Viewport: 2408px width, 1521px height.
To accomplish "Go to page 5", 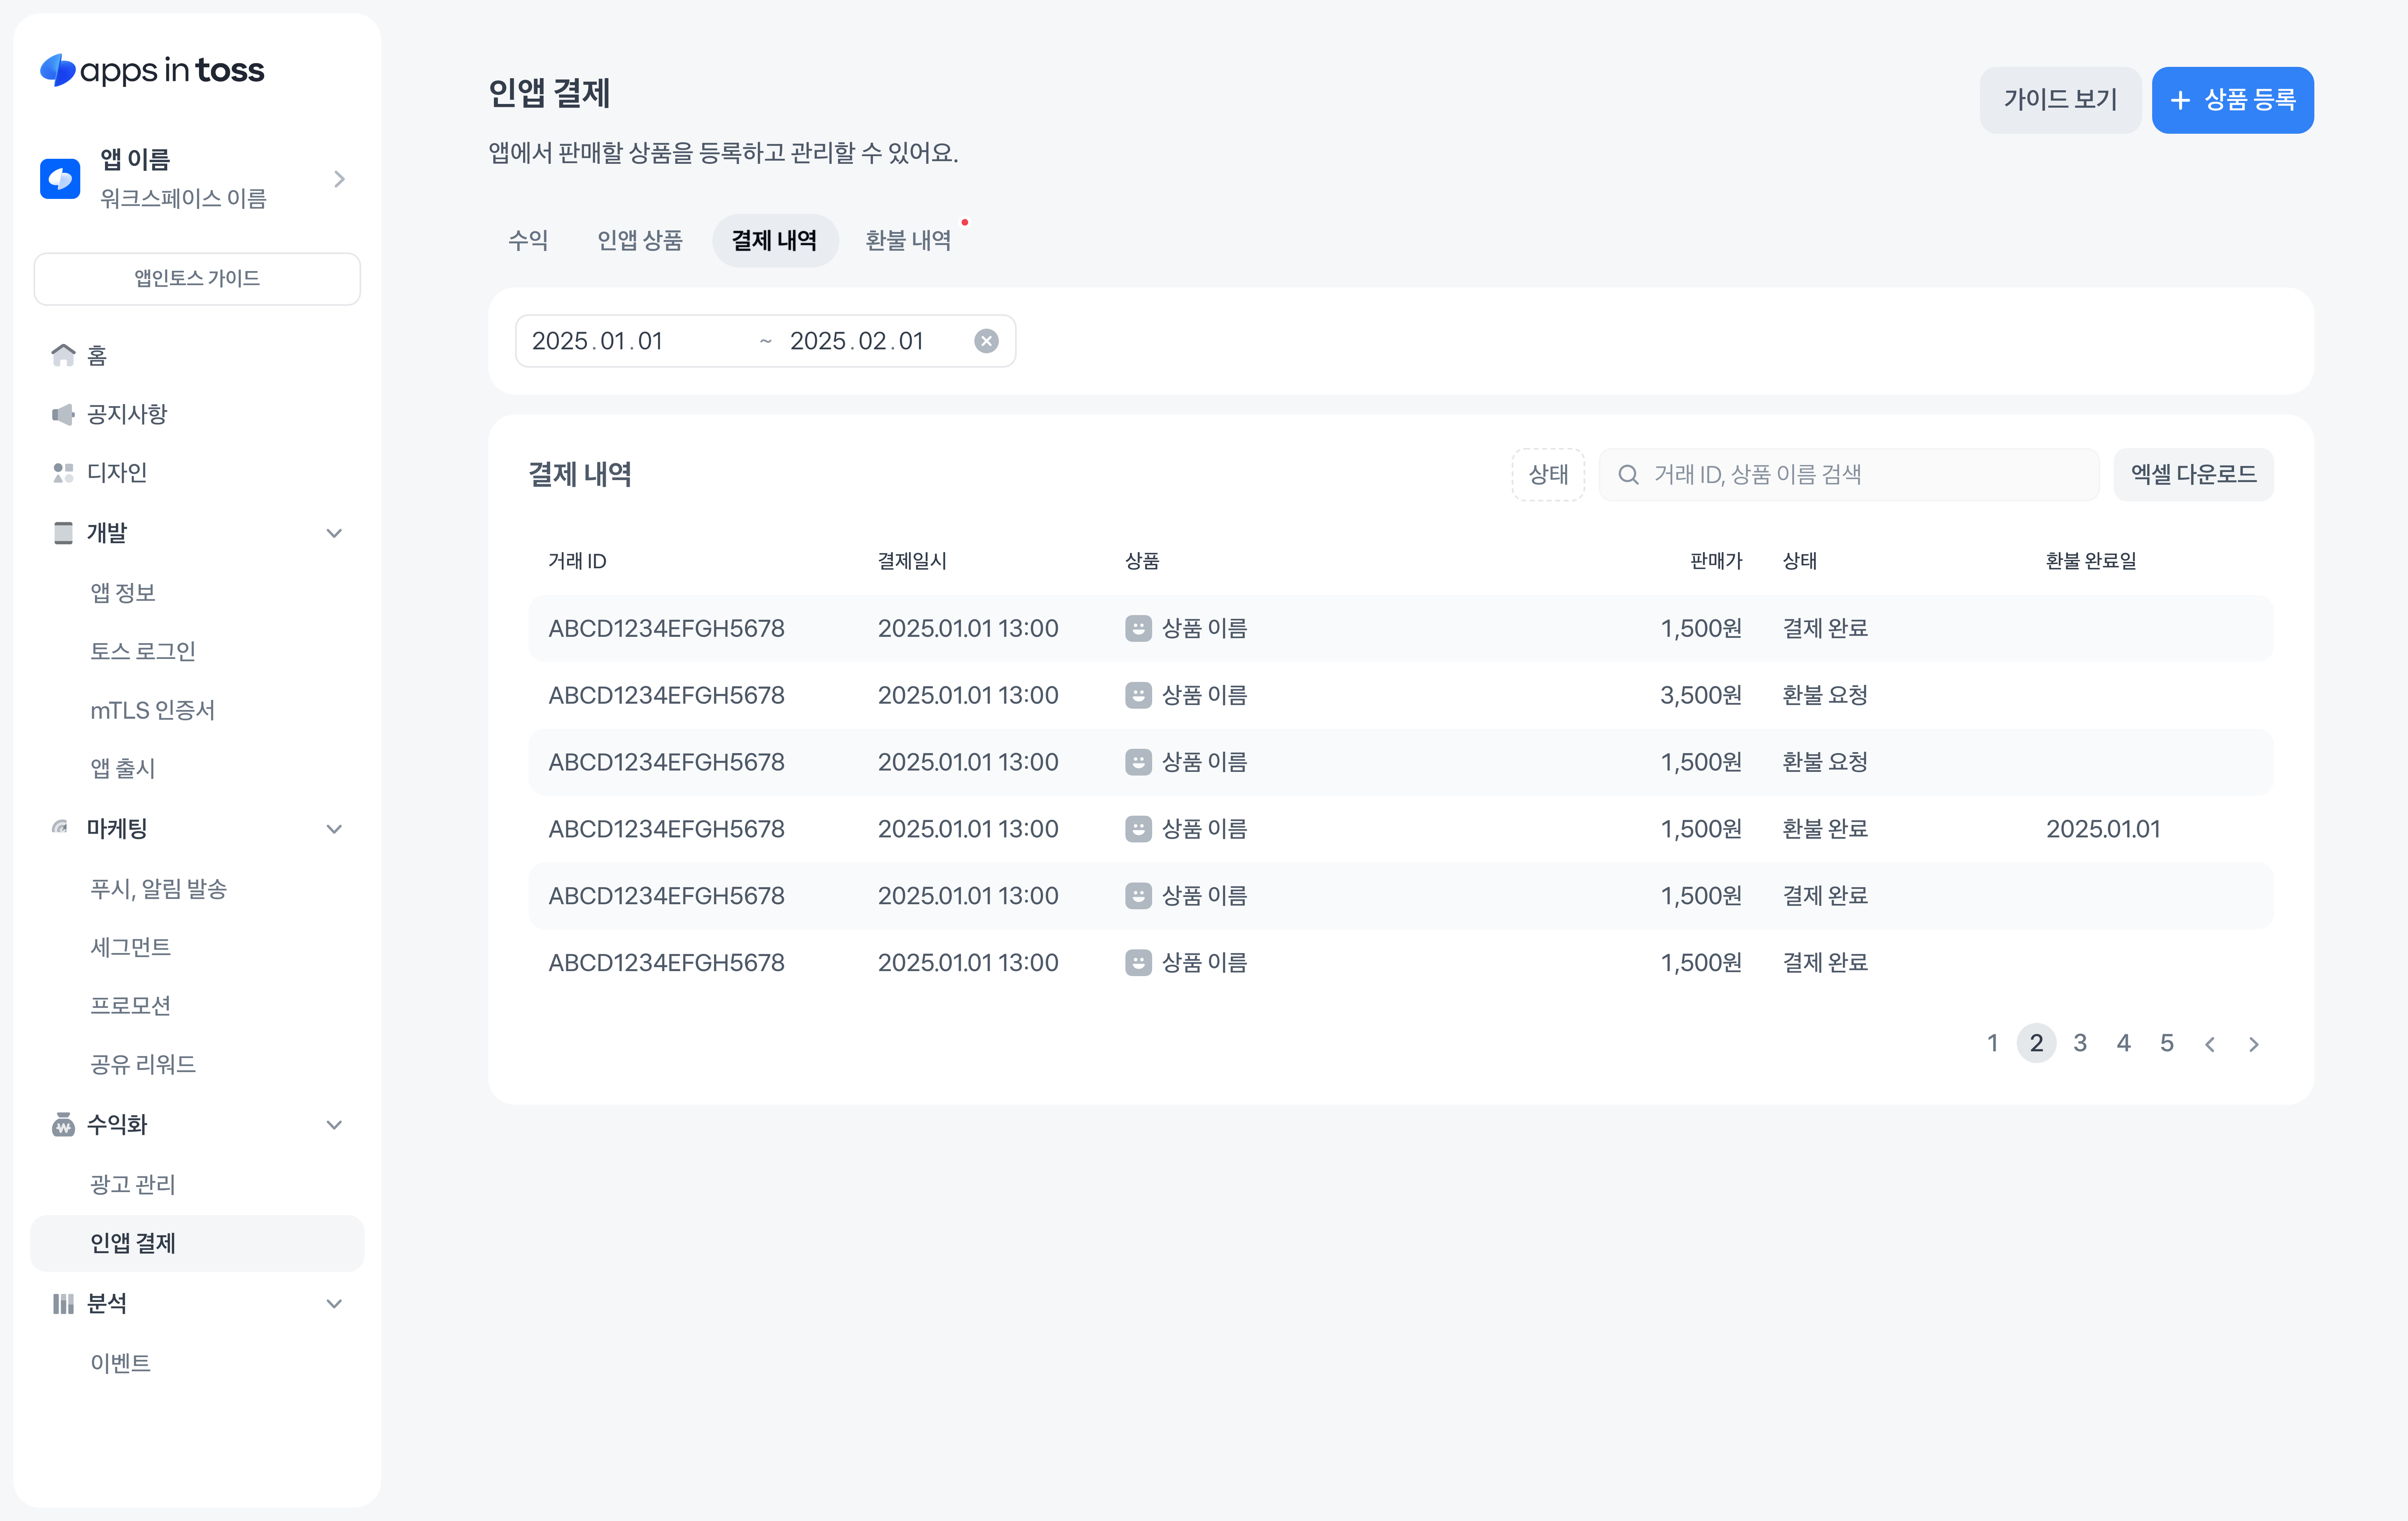I will coord(2167,1043).
